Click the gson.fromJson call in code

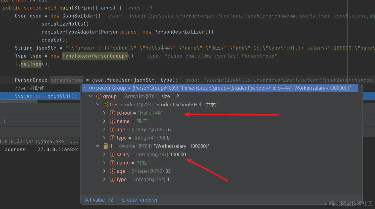135,80
